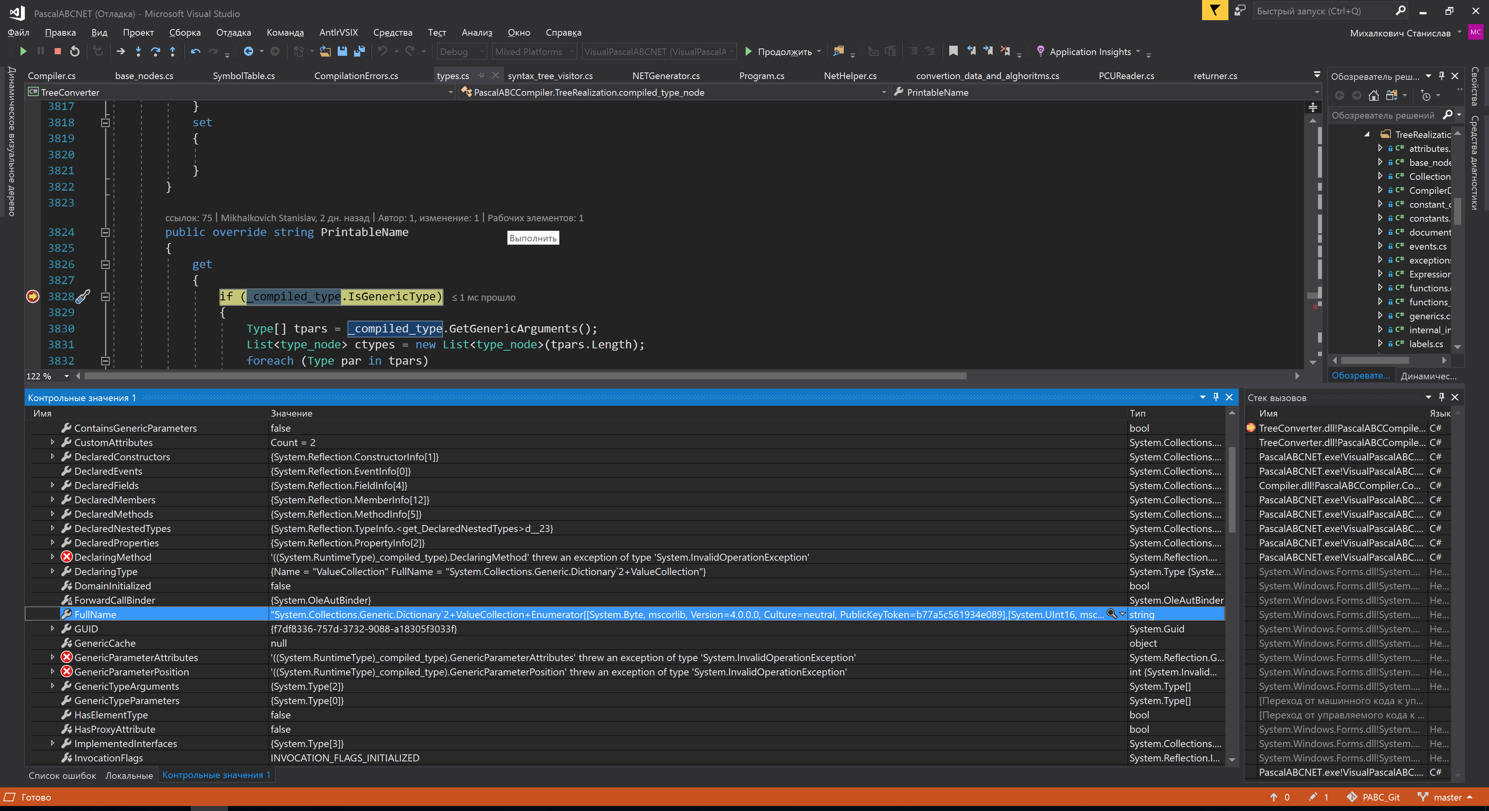This screenshot has height=811, width=1489.
Task: Toggle the breakpoint on line 3828
Action: [x=33, y=296]
